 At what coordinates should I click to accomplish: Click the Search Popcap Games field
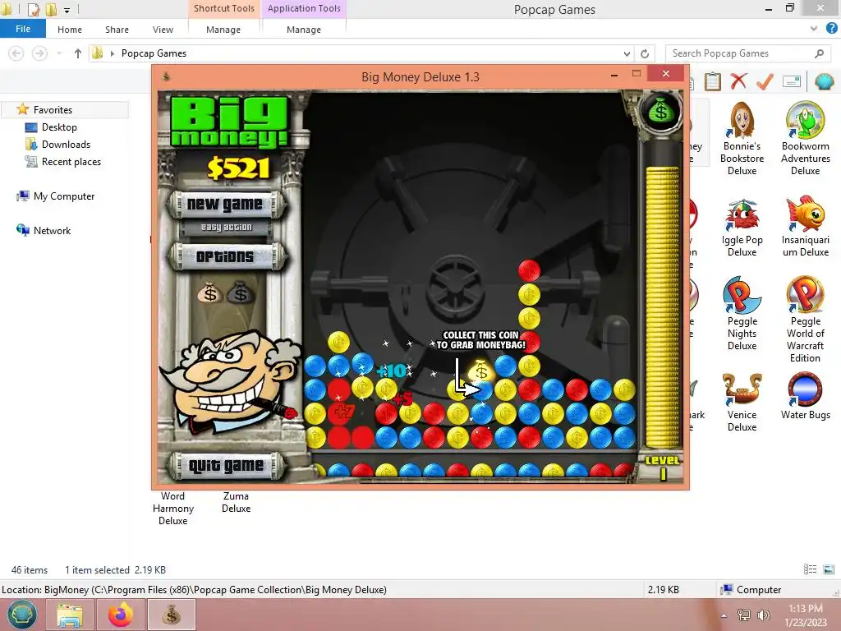(748, 53)
